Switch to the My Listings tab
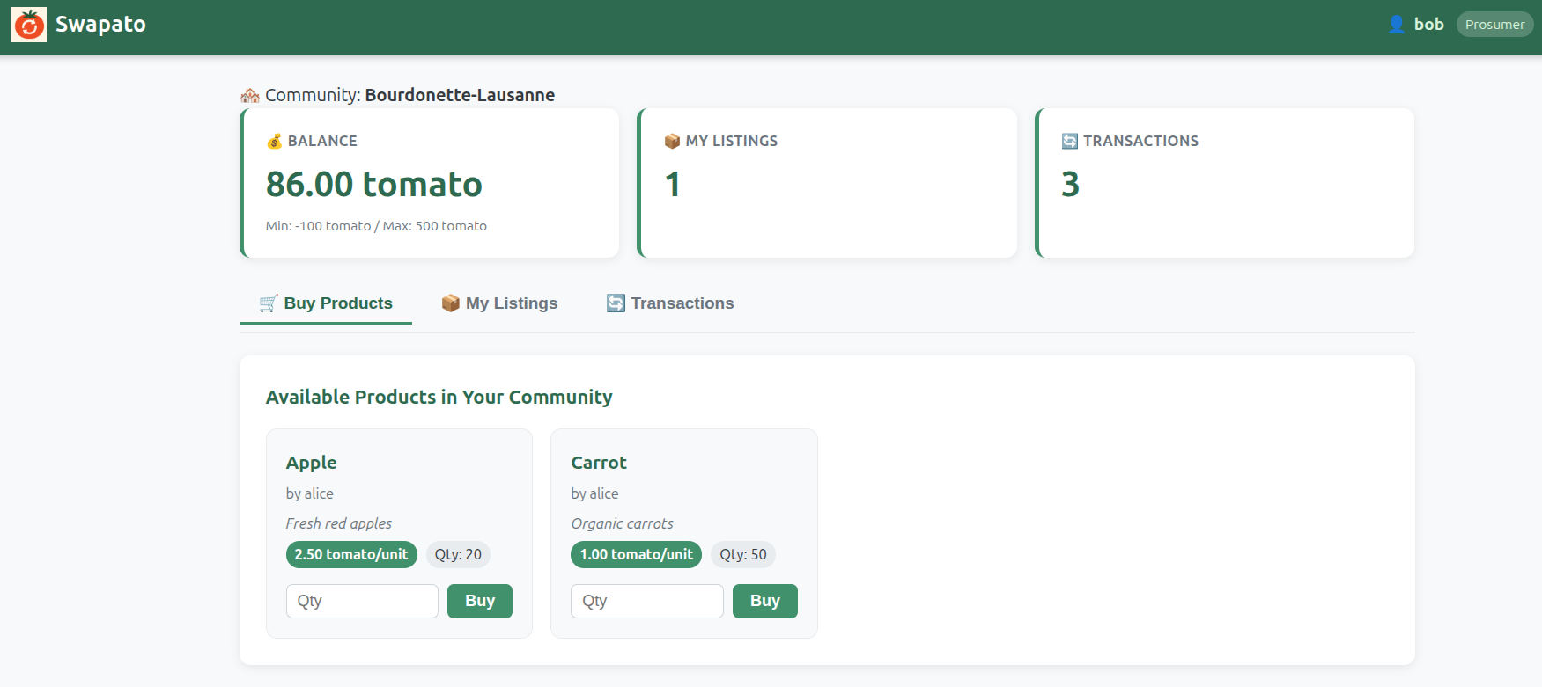 [x=499, y=303]
